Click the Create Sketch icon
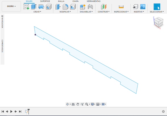The height and width of the screenshot is (116, 167). (27, 7)
